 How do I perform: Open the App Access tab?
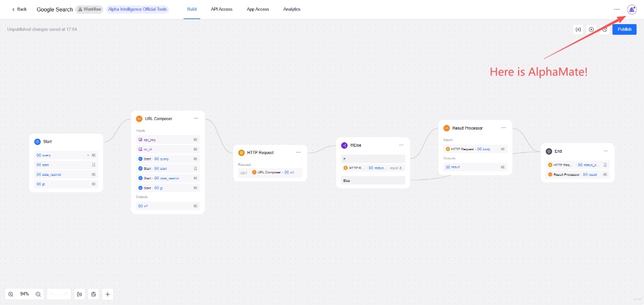tap(258, 9)
